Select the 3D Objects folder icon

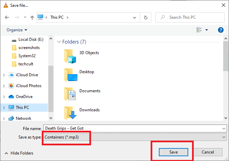pos(70,56)
